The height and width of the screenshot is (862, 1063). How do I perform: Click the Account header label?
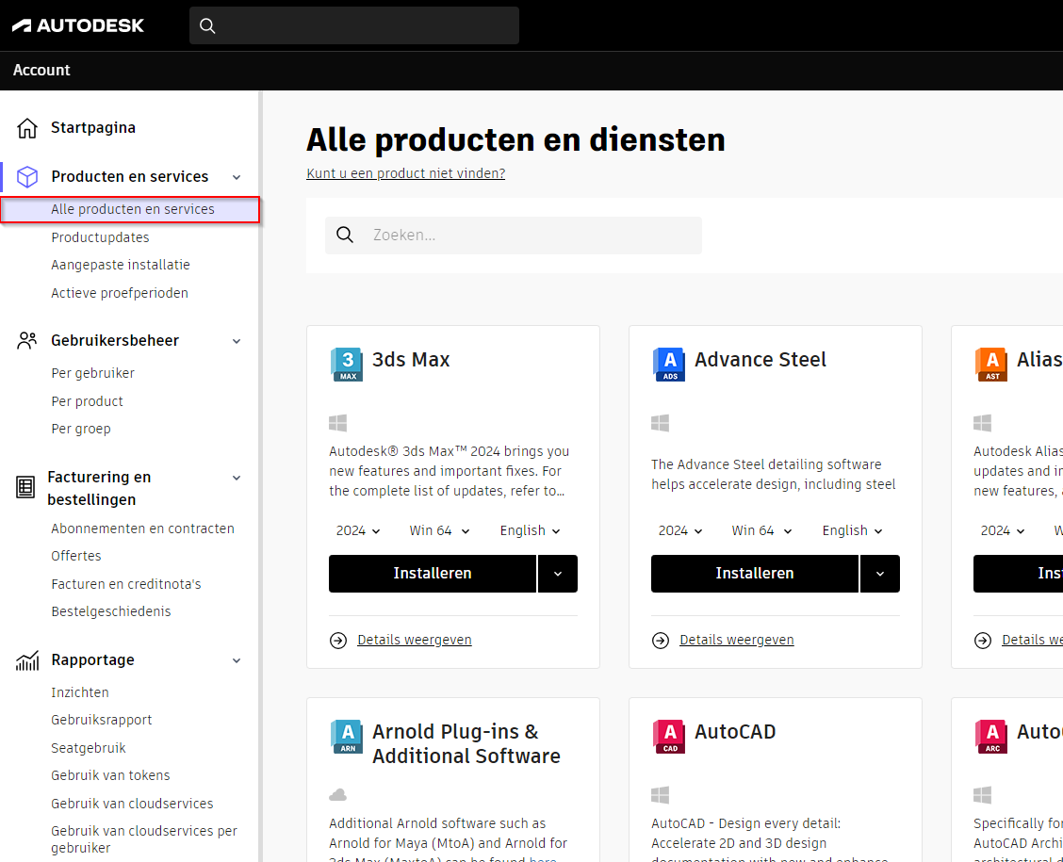[41, 71]
